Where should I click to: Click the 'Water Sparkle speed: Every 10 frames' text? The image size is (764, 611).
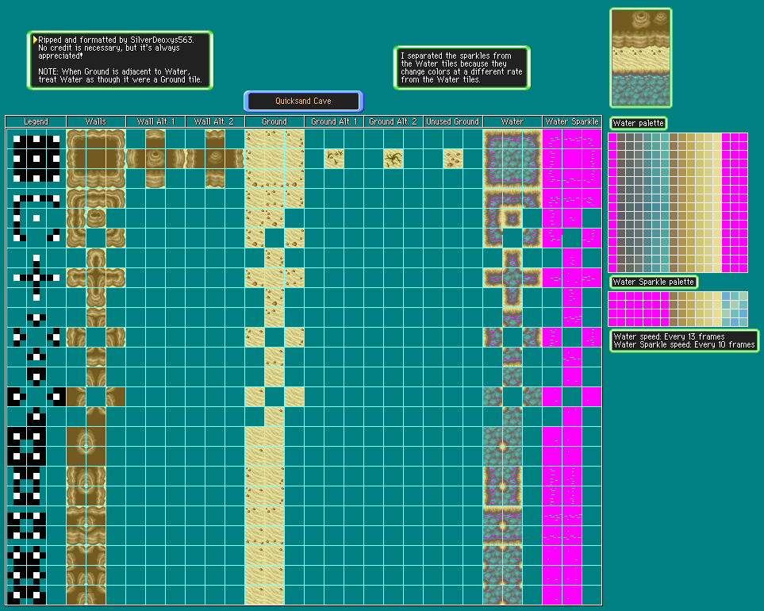pos(684,344)
